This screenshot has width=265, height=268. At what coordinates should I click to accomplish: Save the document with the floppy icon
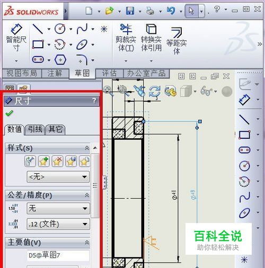click(130, 11)
